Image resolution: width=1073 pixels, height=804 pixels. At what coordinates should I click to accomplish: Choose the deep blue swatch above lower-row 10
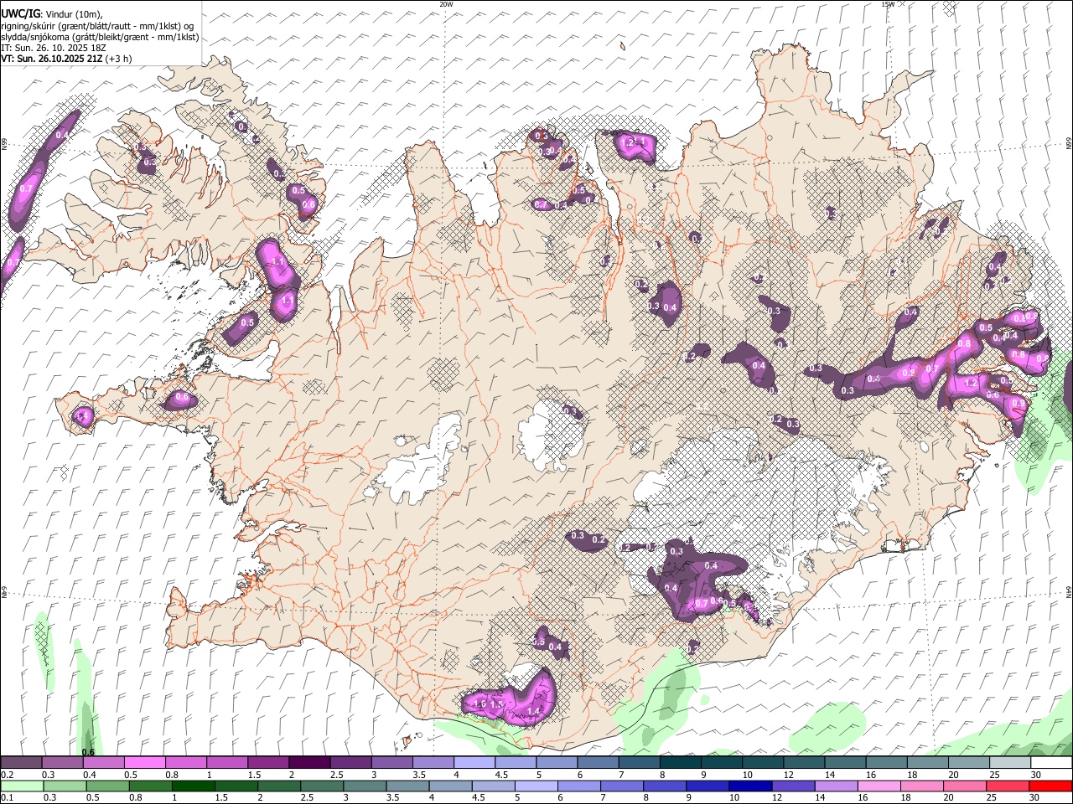click(x=749, y=786)
